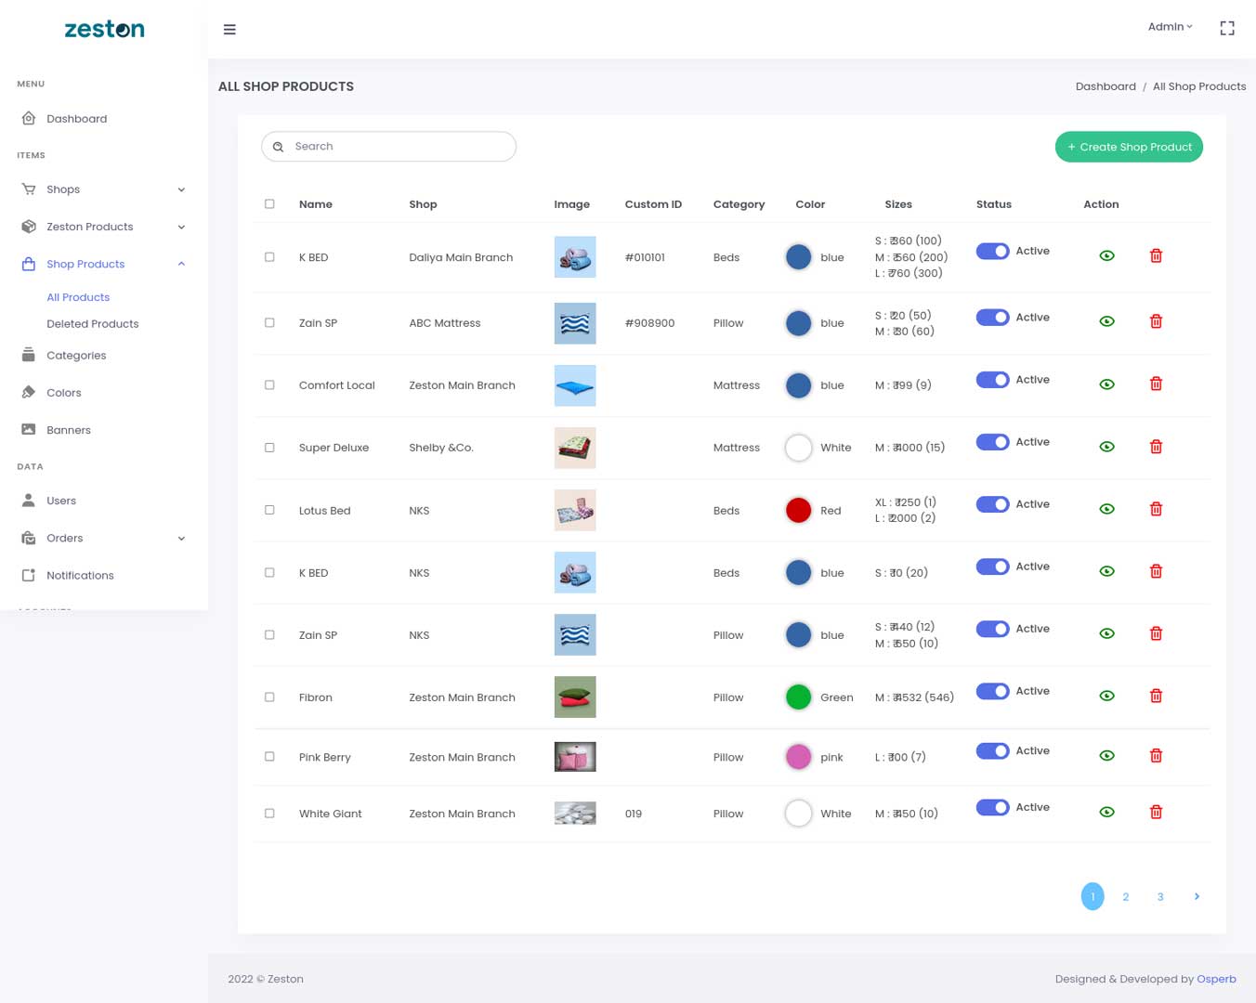
Task: Click the zeston logo
Action: click(x=104, y=29)
